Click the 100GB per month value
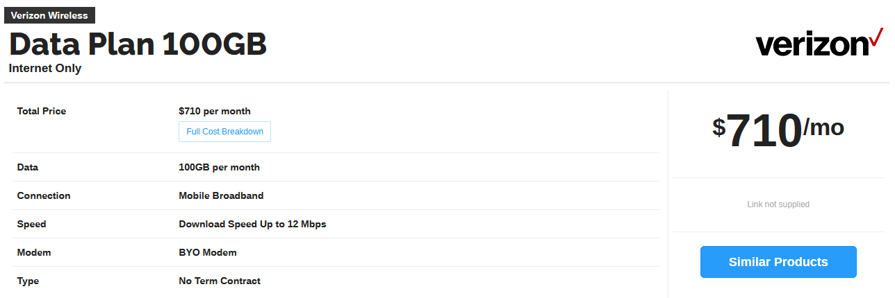Screen dimensions: 895x298 (219, 167)
